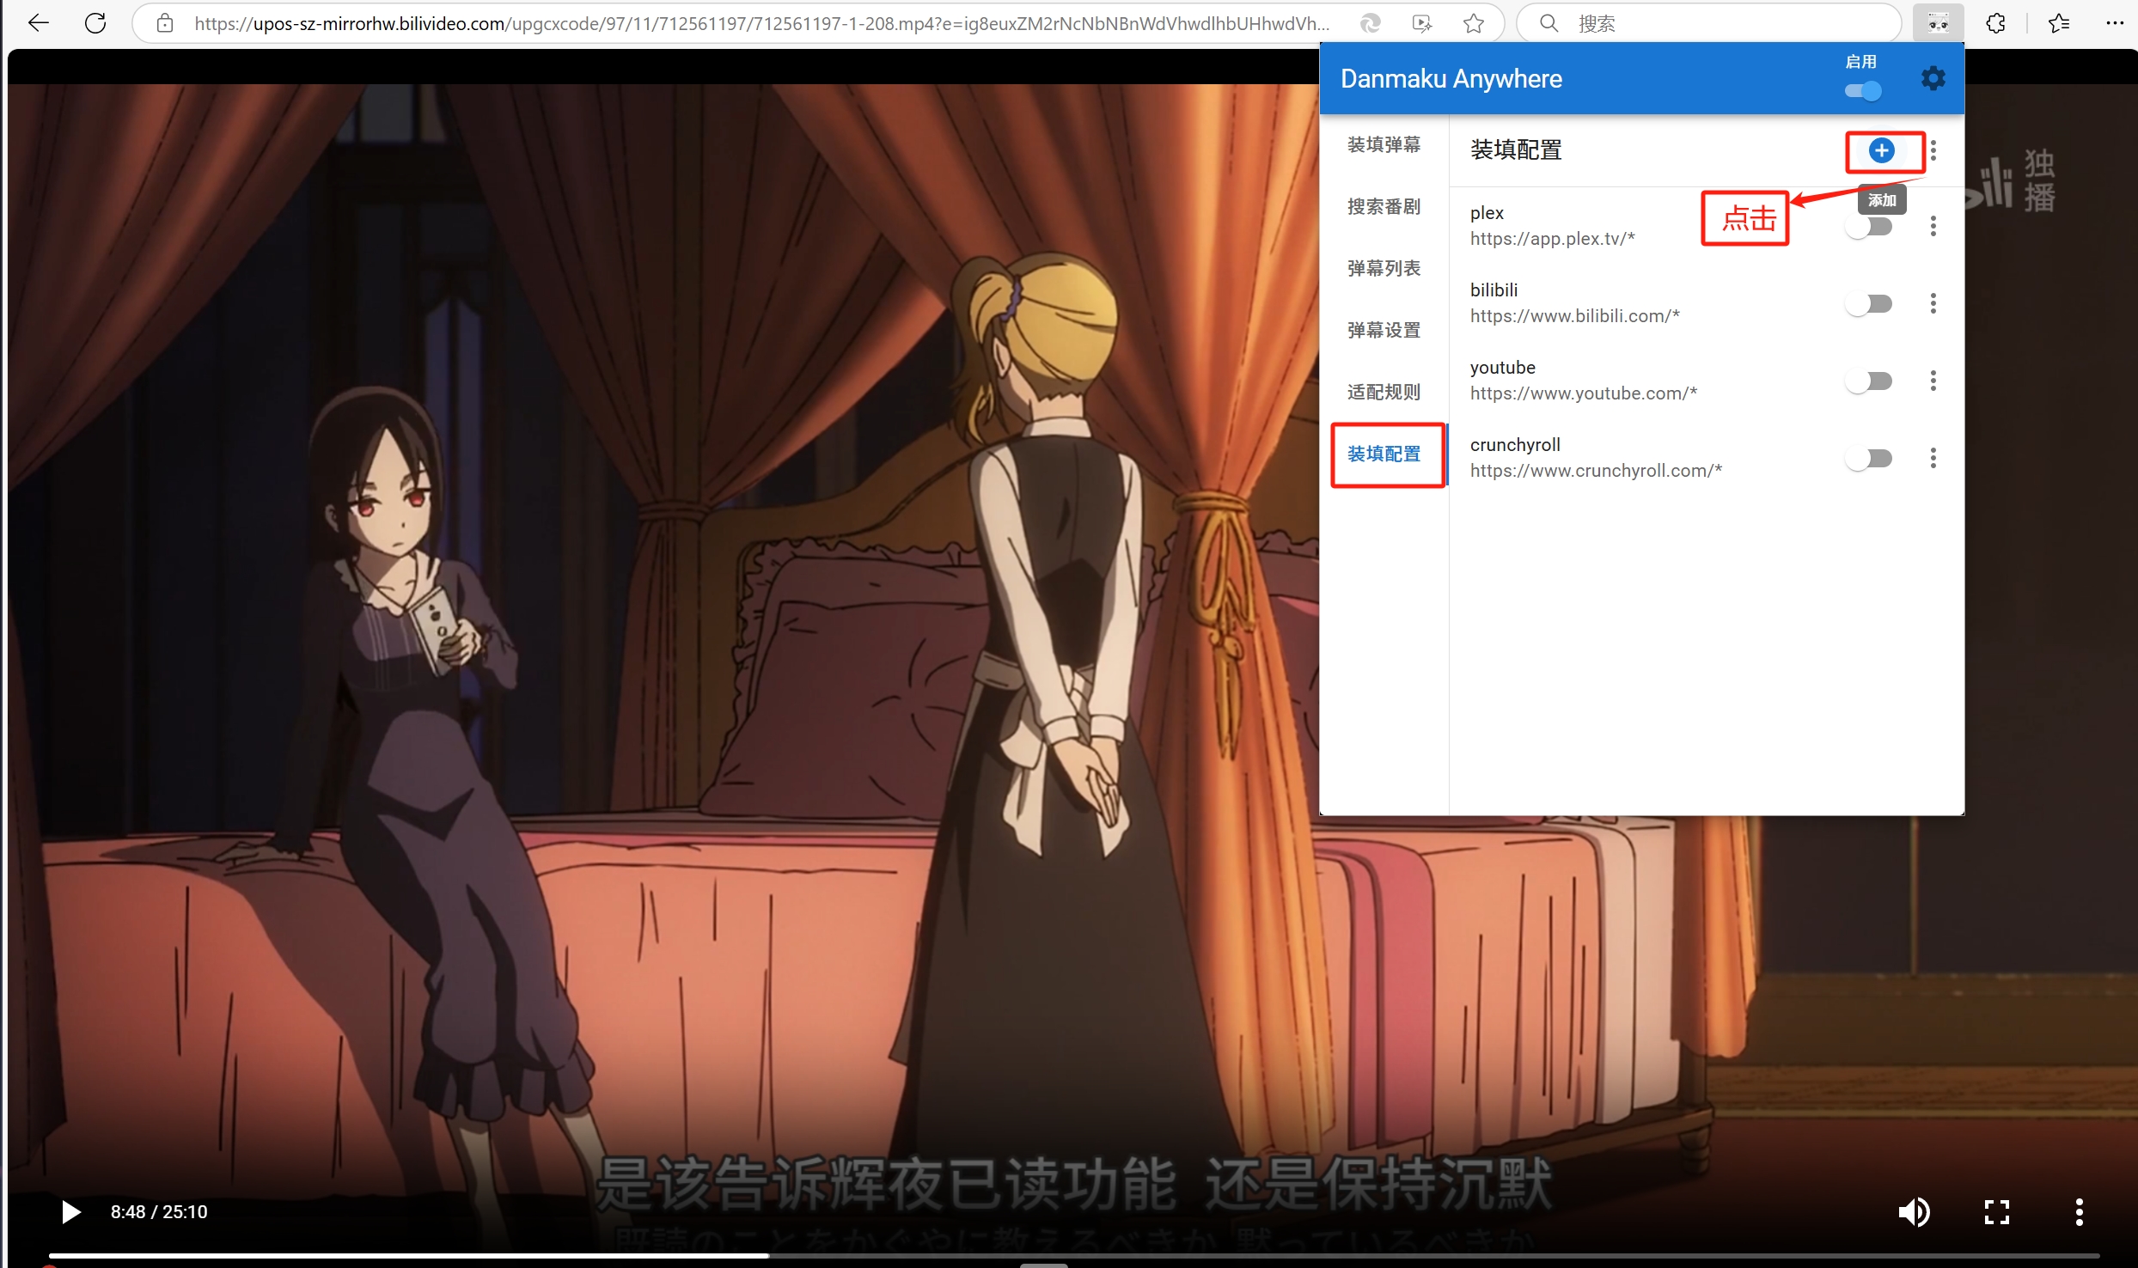
Task: Enable the bilibili mount config toggle
Action: click(x=1869, y=304)
